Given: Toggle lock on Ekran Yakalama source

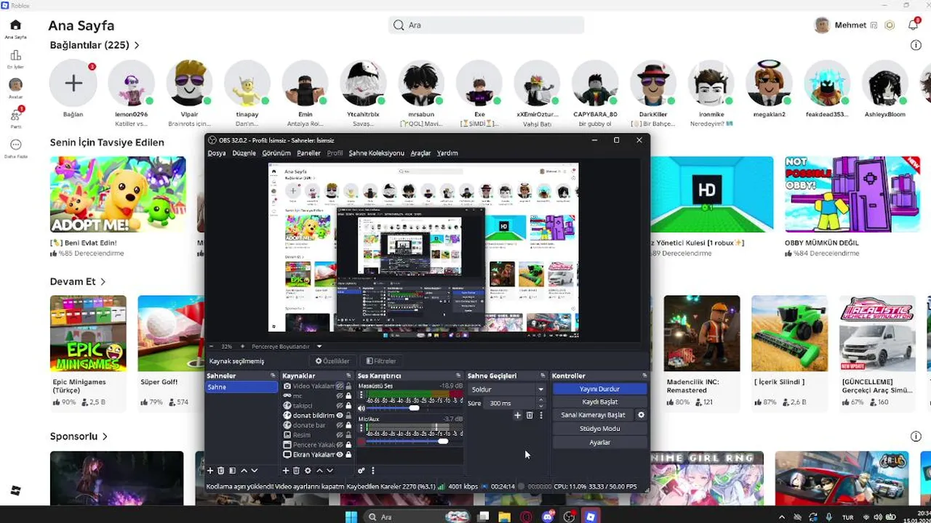Looking at the screenshot, I should coord(348,455).
